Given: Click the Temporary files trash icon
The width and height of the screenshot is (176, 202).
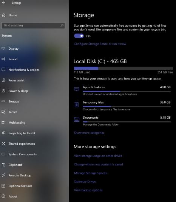Looking at the screenshot, I should (77, 104).
